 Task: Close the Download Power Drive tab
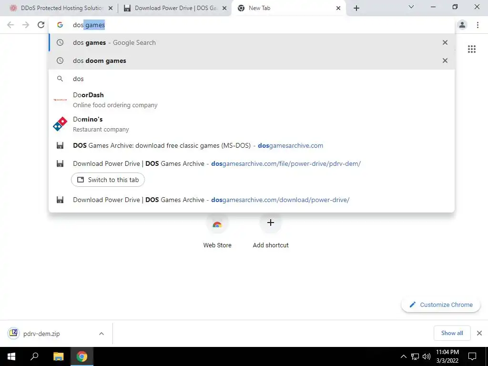[x=224, y=9]
